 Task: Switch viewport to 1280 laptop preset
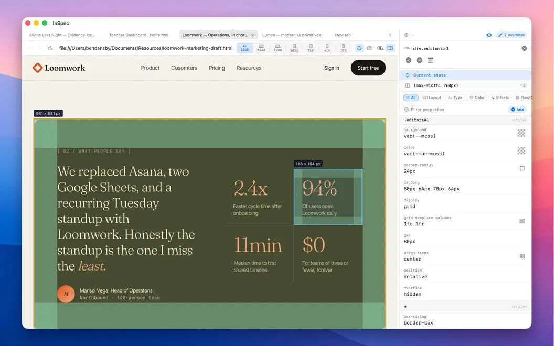(x=278, y=48)
